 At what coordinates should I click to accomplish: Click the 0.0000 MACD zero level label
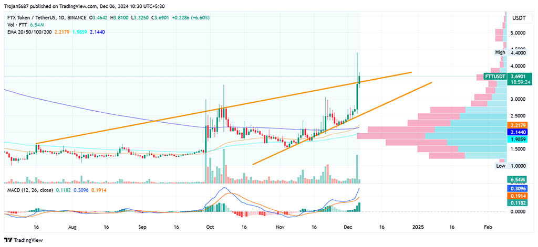click(x=517, y=212)
